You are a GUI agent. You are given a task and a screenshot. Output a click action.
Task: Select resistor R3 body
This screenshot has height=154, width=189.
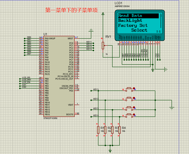pos(112,130)
